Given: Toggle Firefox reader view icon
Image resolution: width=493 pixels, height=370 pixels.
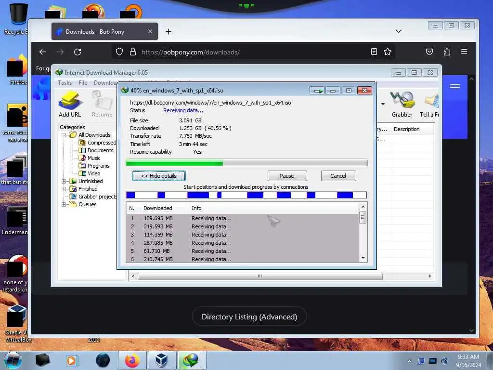Looking at the screenshot, I should pyautogui.click(x=374, y=52).
